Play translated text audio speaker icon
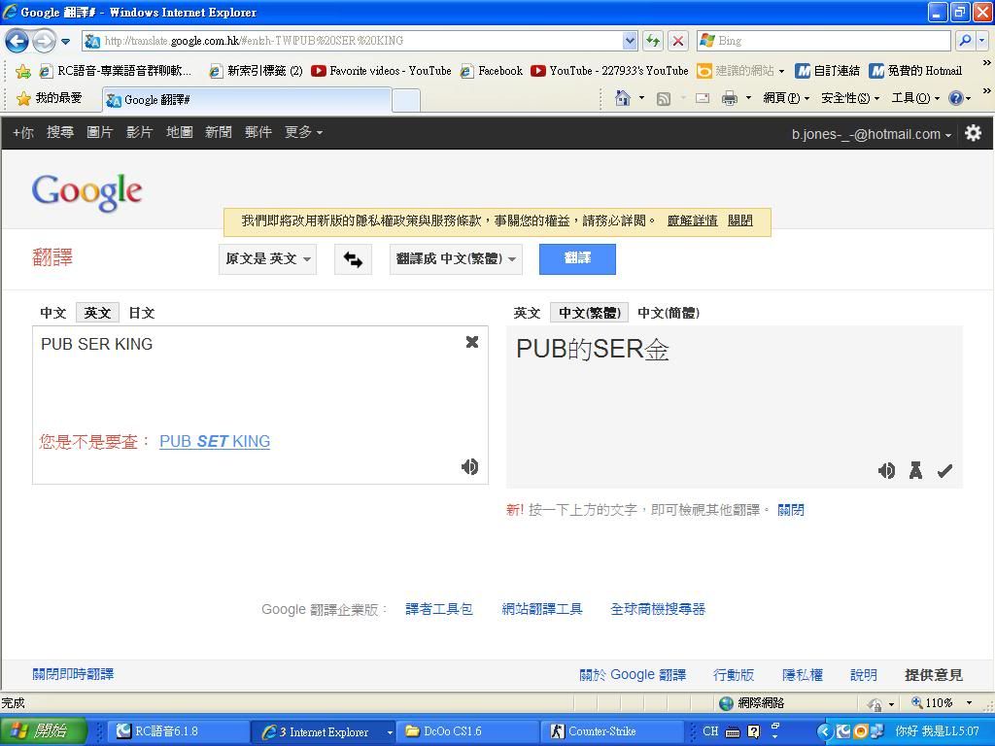This screenshot has height=746, width=995. [886, 471]
